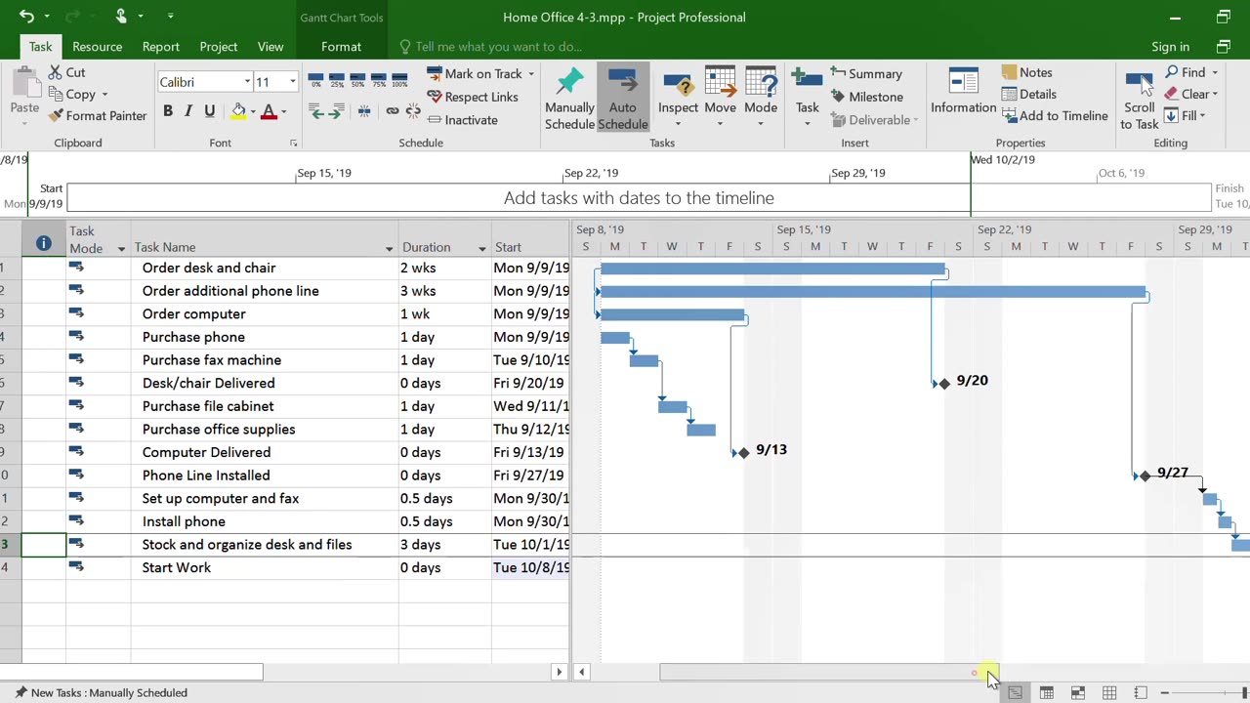Expand the Move task dropdown
Image resolution: width=1250 pixels, height=703 pixels.
720,124
